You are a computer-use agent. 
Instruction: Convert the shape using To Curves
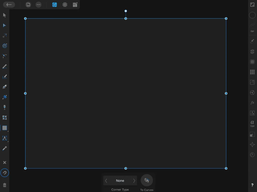(147, 180)
